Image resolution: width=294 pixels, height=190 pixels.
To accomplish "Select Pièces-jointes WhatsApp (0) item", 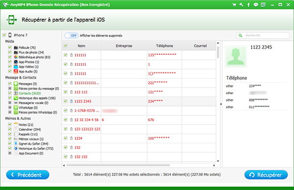I will coord(38,112).
